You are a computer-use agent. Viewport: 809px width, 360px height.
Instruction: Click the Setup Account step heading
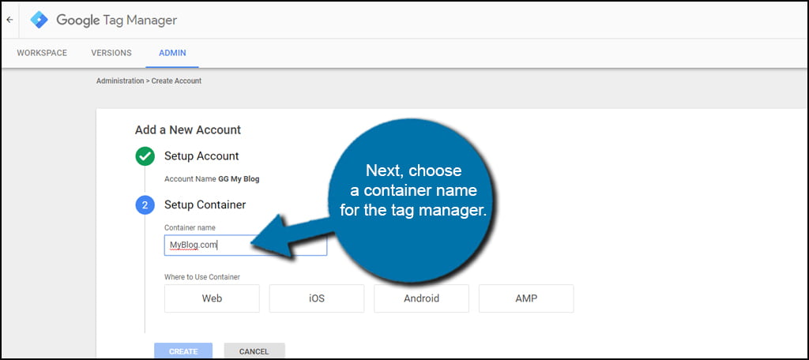(201, 156)
